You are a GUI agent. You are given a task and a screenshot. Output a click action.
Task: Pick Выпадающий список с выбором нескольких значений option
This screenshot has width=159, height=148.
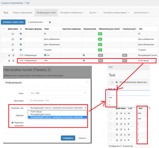coord(57,117)
